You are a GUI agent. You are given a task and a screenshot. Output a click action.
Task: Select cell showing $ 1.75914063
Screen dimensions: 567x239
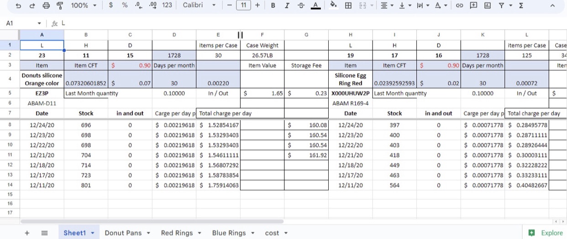click(x=218, y=185)
